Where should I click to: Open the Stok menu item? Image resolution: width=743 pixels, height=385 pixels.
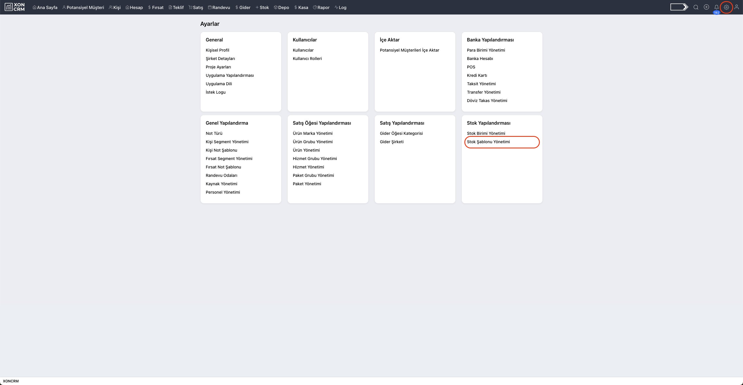(x=262, y=8)
